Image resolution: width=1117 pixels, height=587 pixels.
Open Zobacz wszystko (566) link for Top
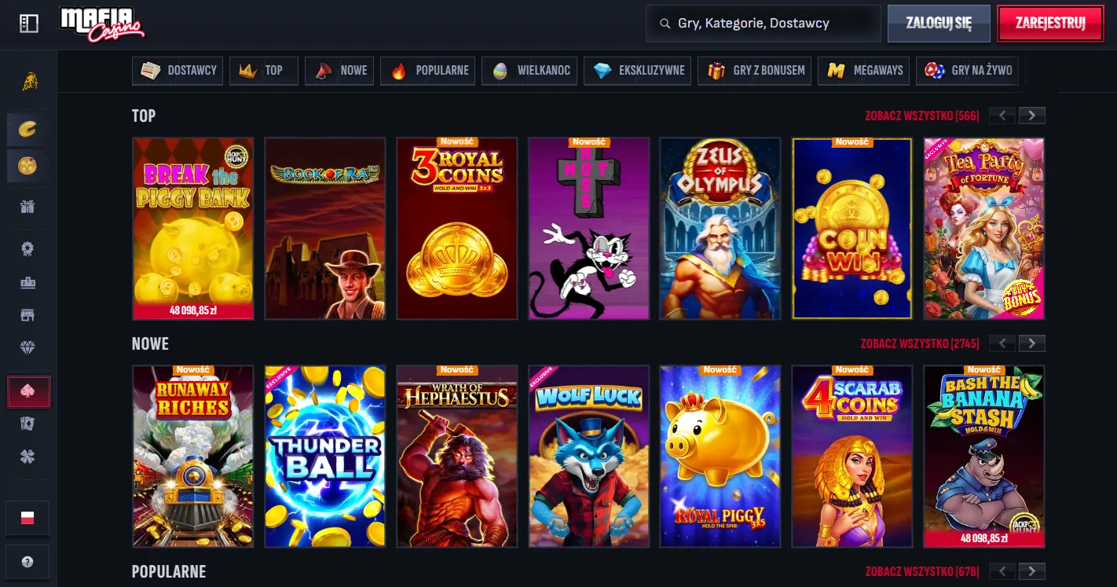click(922, 116)
